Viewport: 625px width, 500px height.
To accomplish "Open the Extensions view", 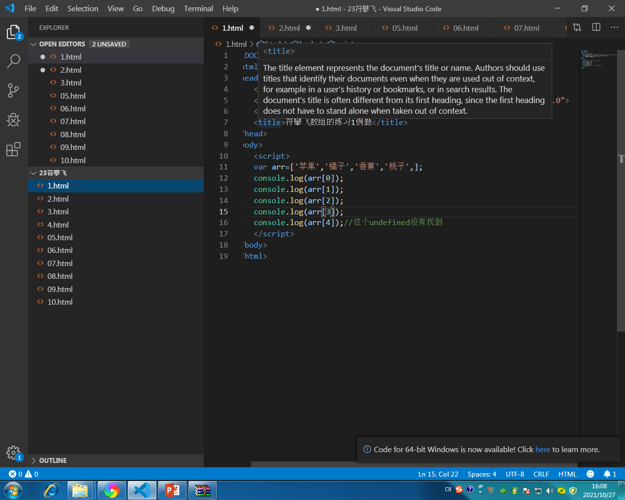I will pyautogui.click(x=14, y=149).
